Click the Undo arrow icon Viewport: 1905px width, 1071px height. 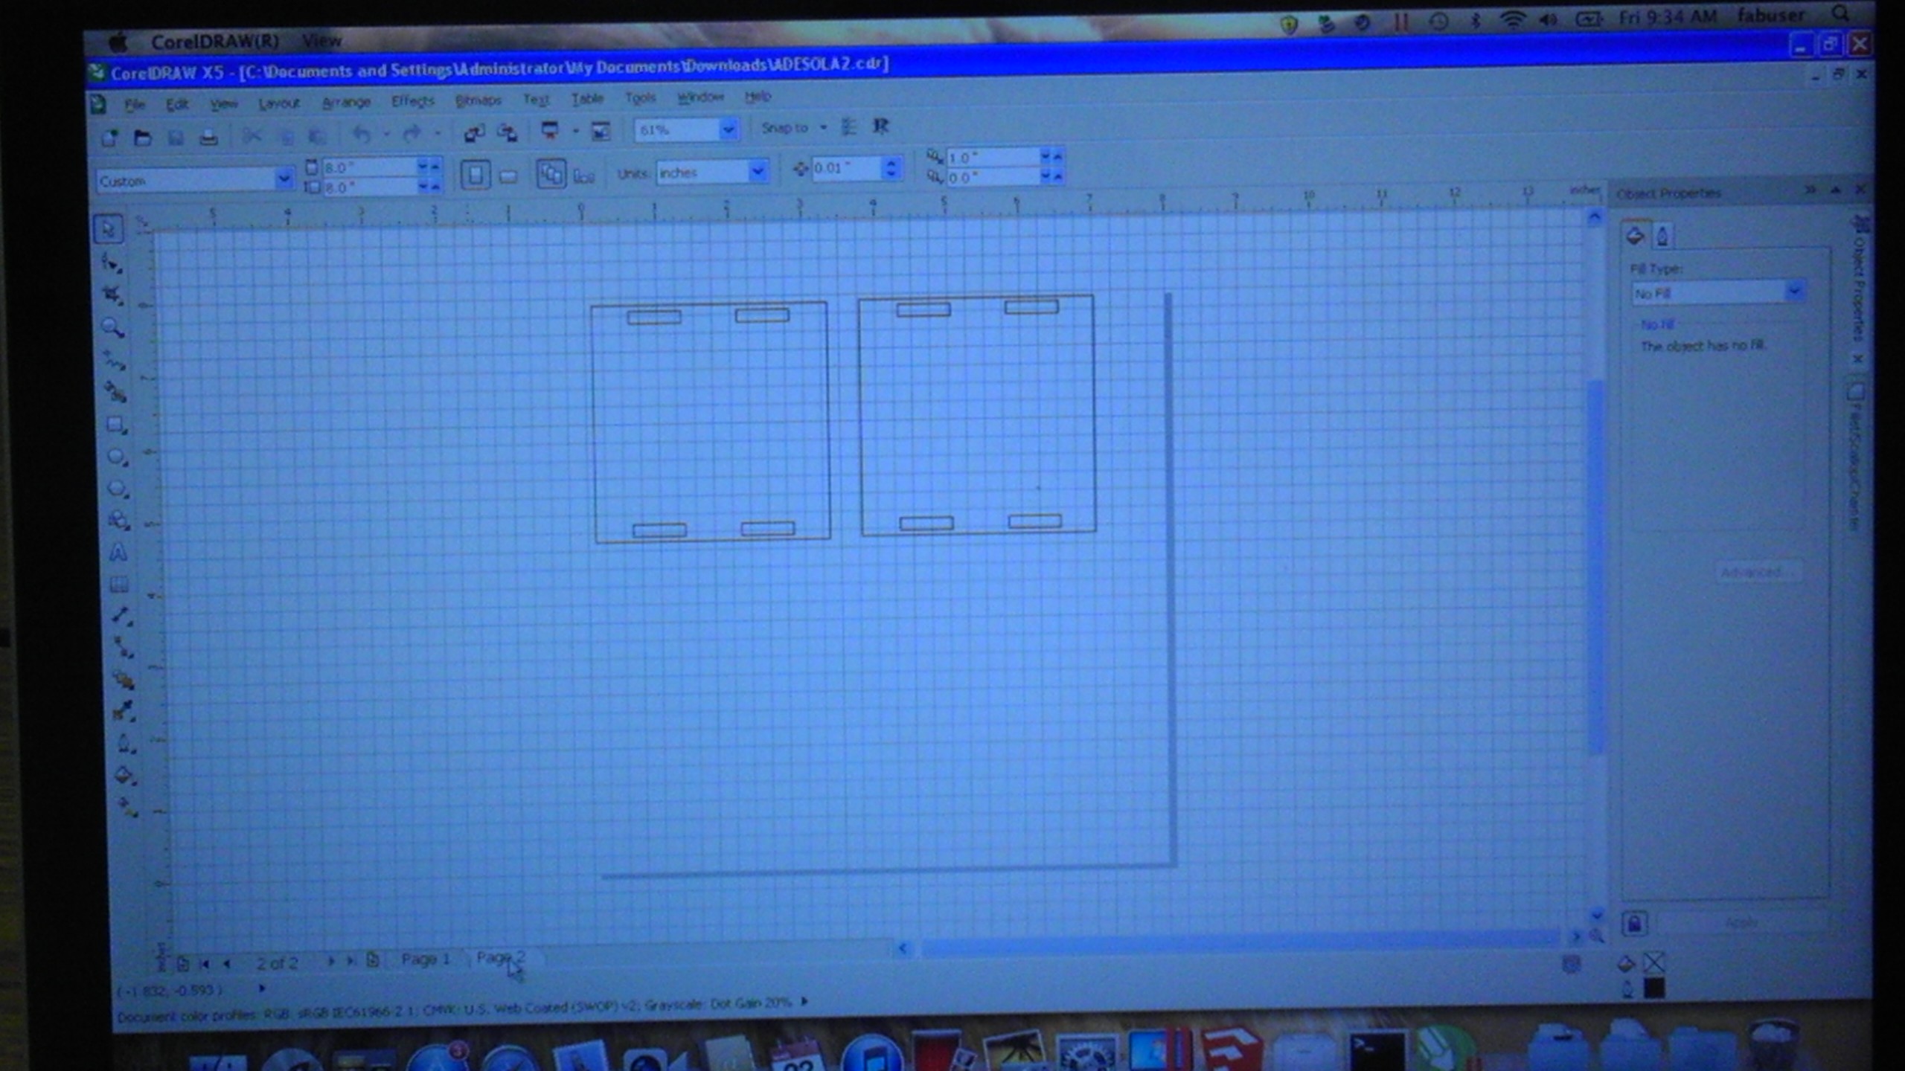coord(362,135)
